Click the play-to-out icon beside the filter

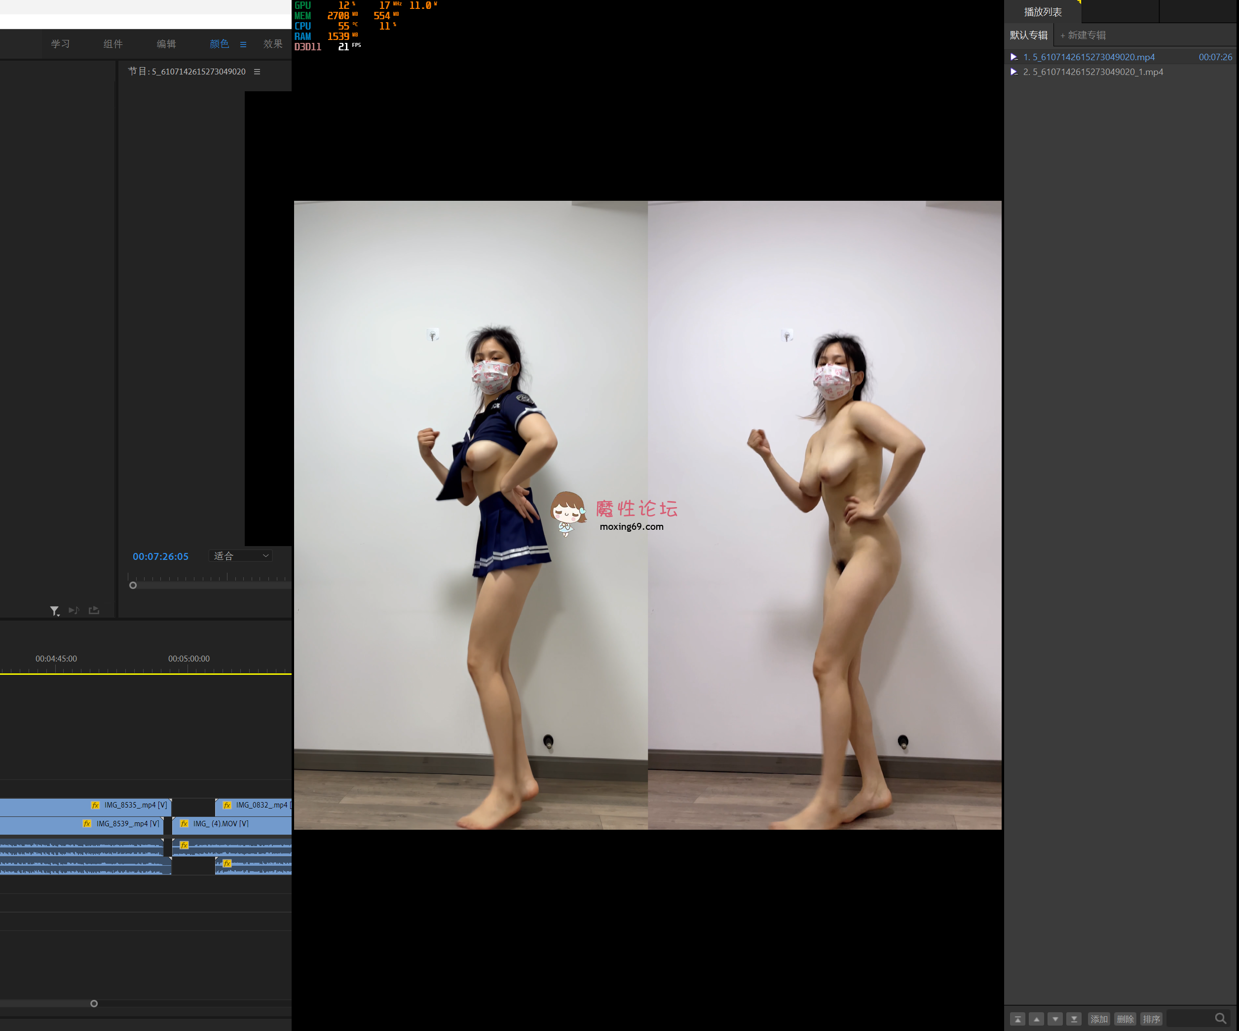tap(74, 610)
